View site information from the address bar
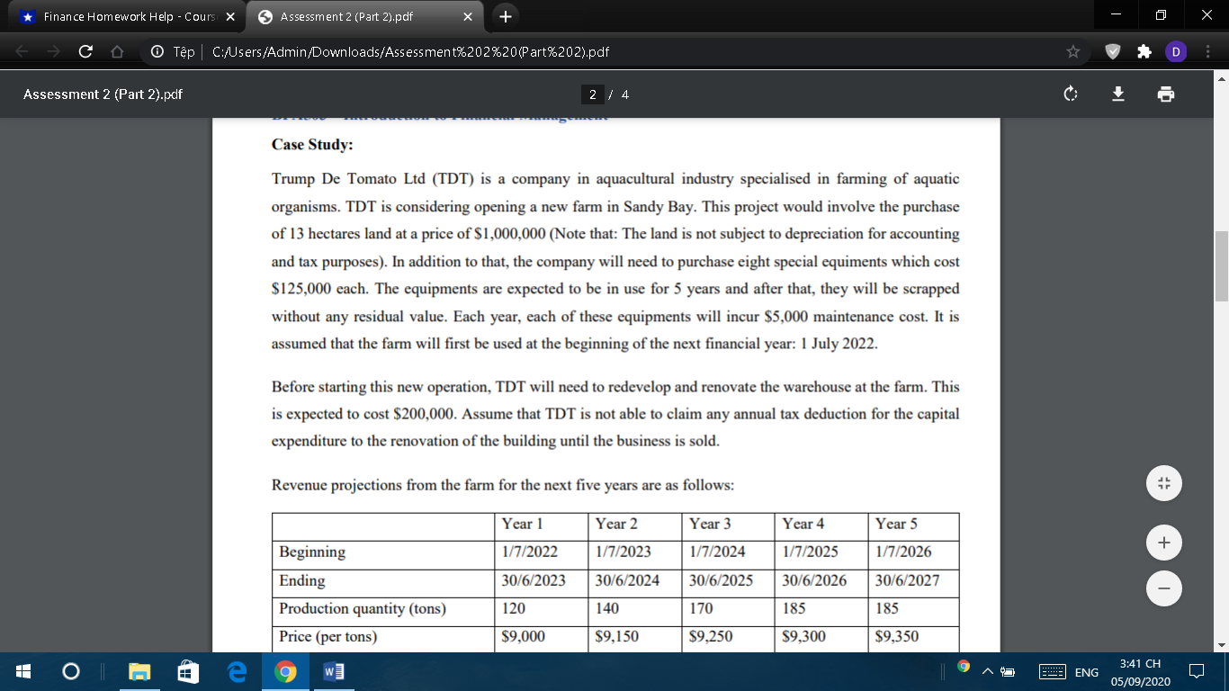Viewport: 1229px width, 691px height. pyautogui.click(x=156, y=51)
